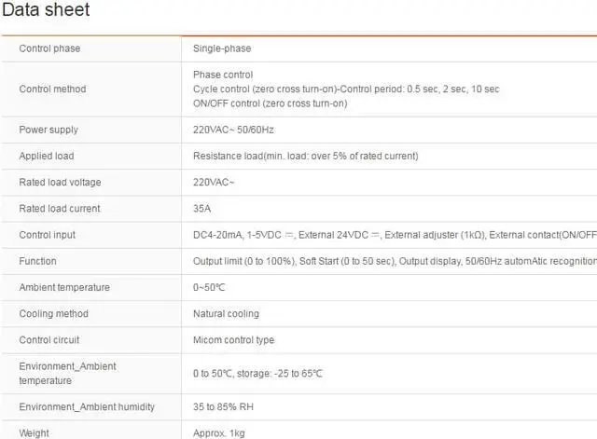Click the "Data sheet" heading

coord(46,11)
